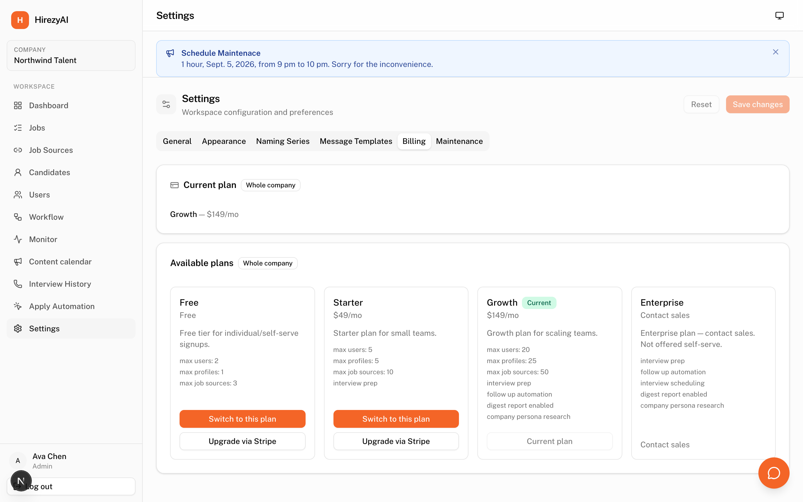Click the Apply Automation cursor-spark icon
The width and height of the screenshot is (803, 502).
tap(18, 306)
